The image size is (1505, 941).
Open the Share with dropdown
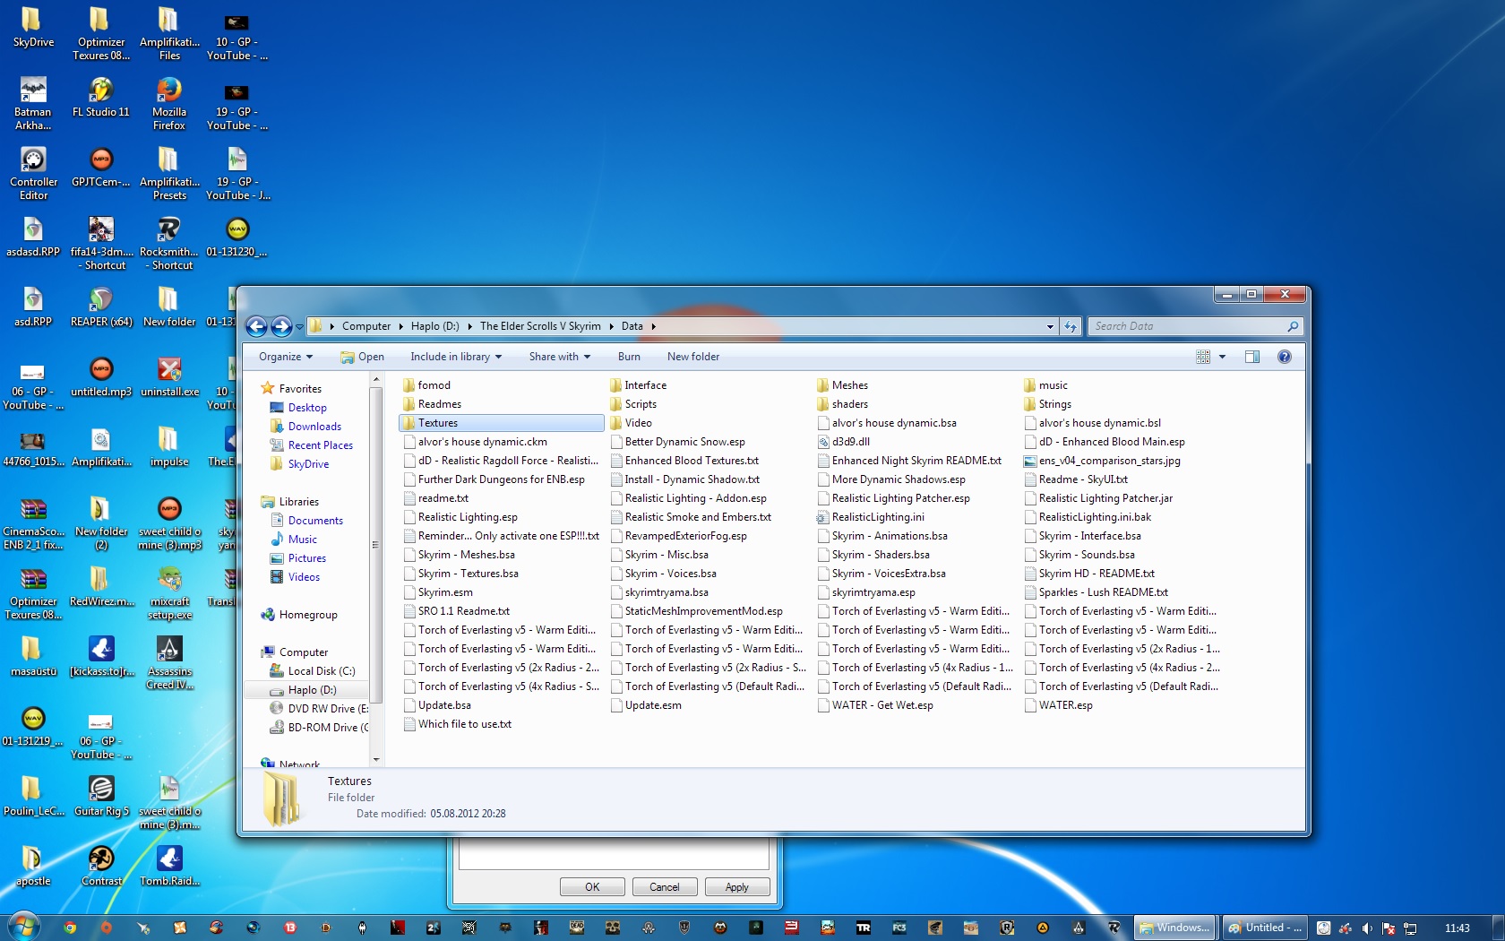pos(560,357)
